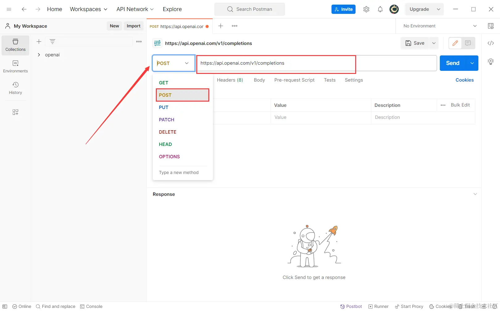
Task: Select PATCH from the method list
Action: pyautogui.click(x=183, y=120)
